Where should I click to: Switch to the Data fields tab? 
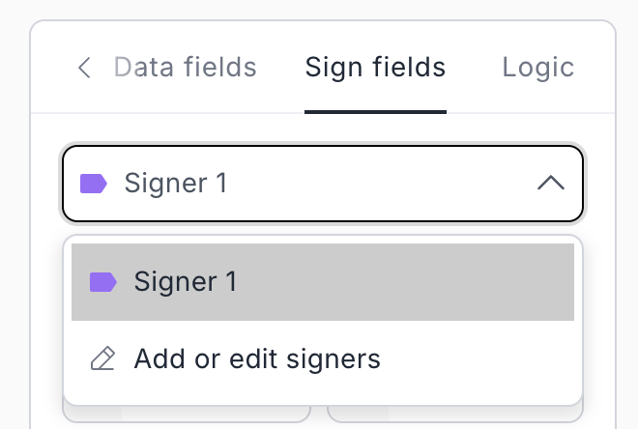point(185,68)
